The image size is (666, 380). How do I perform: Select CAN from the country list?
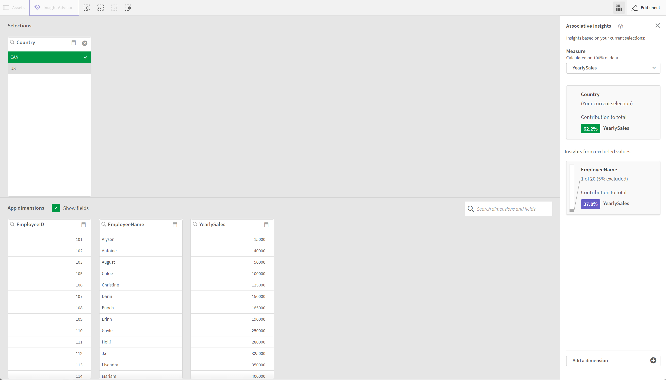[49, 57]
